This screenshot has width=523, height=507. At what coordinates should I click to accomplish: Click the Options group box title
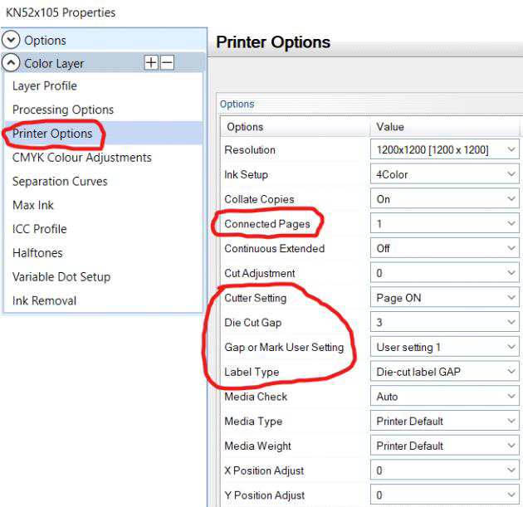[237, 104]
